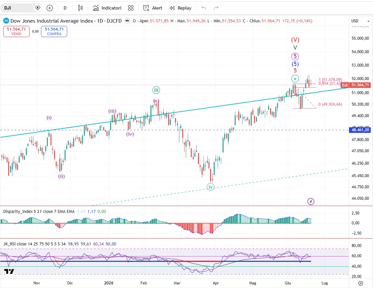373x288 pixels.
Task: Click the blue COMPRA buy button
Action: tap(54, 31)
